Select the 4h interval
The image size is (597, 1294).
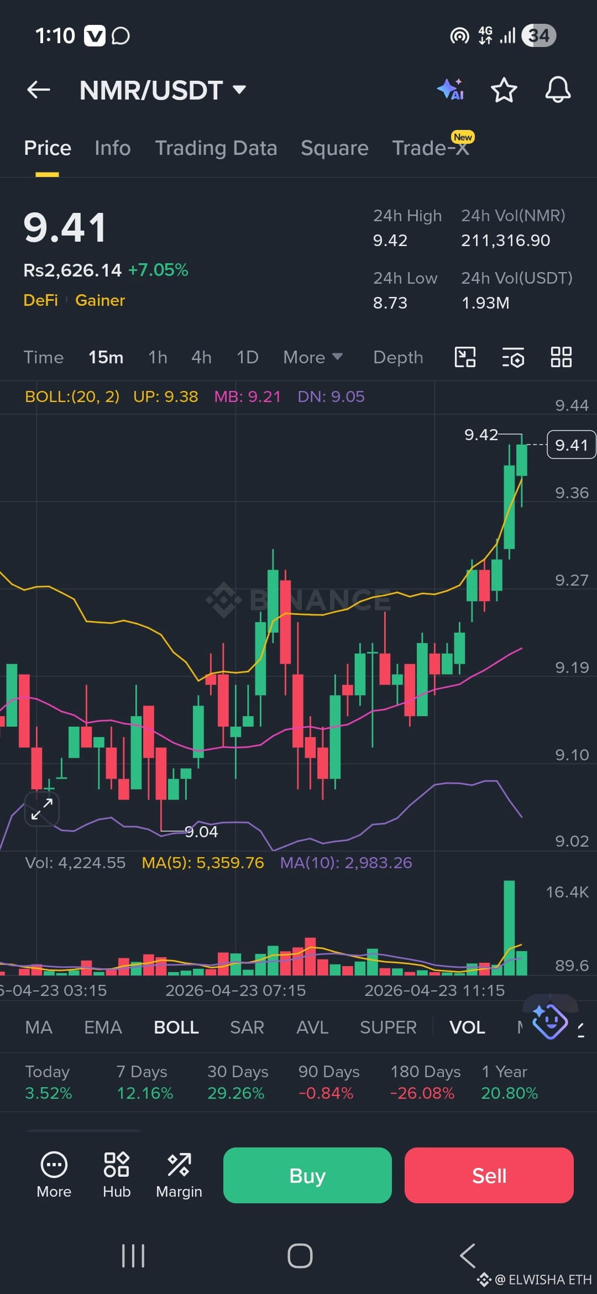[x=201, y=357]
